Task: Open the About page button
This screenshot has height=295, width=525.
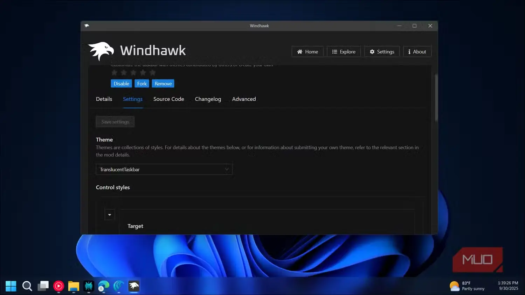Action: tap(417, 51)
